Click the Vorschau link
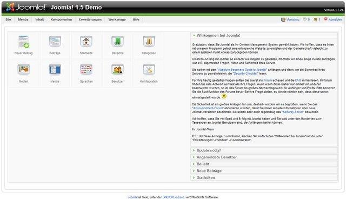Viewport: 346px width, 200px height. [x=293, y=19]
